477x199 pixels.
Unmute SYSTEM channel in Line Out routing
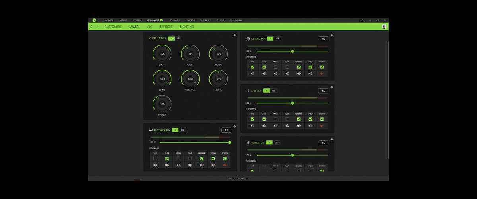(x=322, y=126)
